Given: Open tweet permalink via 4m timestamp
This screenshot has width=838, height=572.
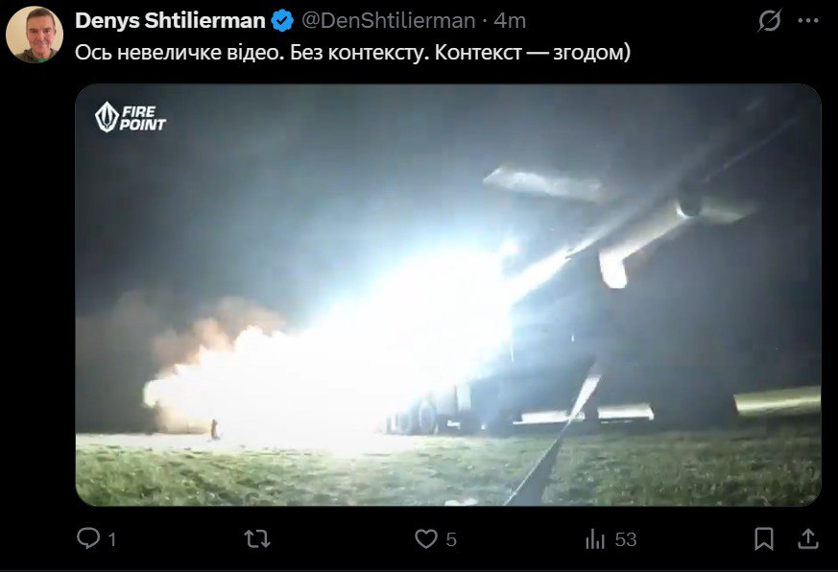Looking at the screenshot, I should point(510,21).
